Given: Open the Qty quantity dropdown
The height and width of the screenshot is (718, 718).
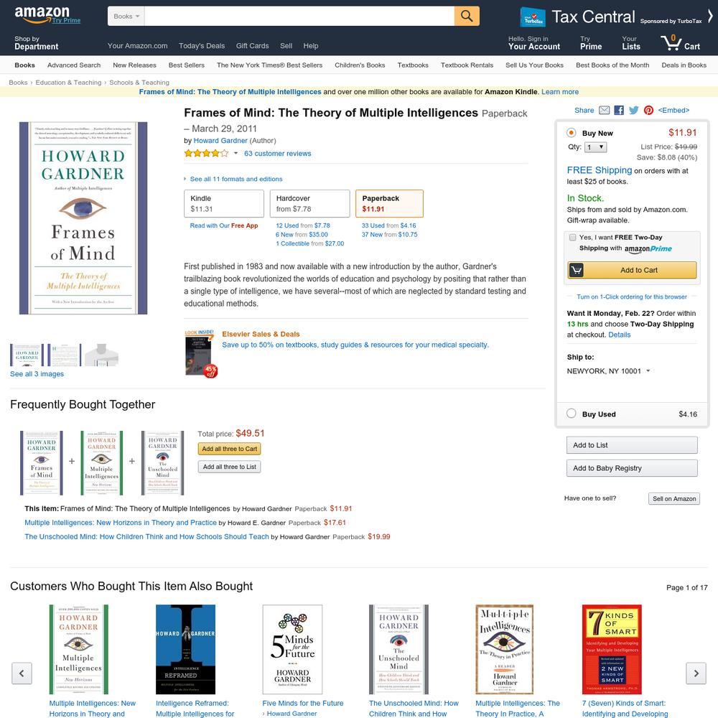Looking at the screenshot, I should pyautogui.click(x=596, y=147).
